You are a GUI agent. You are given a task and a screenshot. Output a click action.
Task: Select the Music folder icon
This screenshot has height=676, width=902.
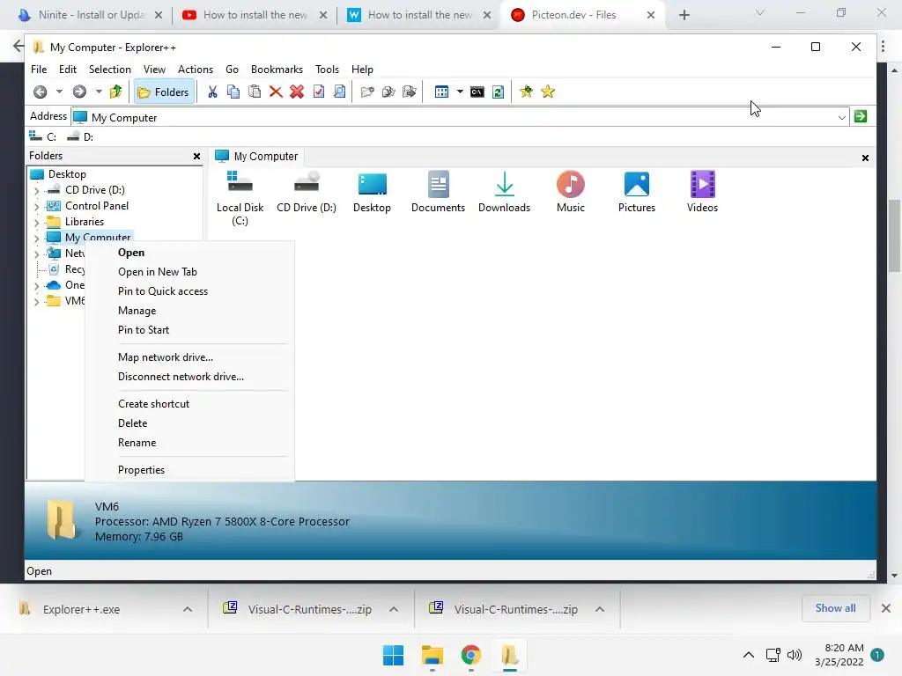pos(571,193)
